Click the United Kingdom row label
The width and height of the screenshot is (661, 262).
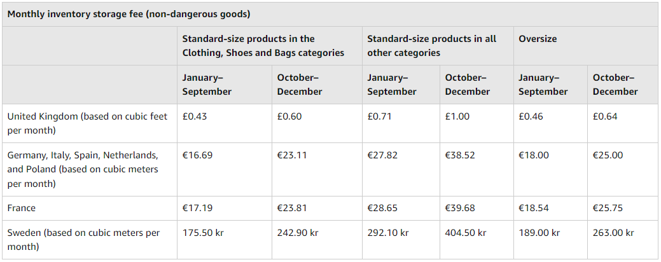coord(87,123)
